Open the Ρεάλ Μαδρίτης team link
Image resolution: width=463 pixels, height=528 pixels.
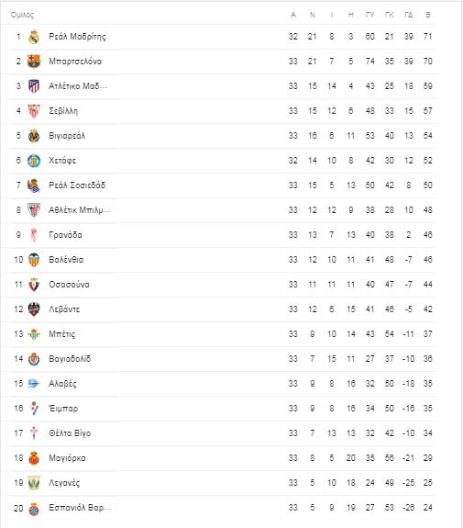(77, 37)
